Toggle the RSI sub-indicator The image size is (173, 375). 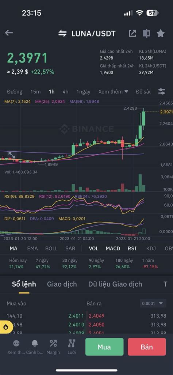click(x=132, y=249)
